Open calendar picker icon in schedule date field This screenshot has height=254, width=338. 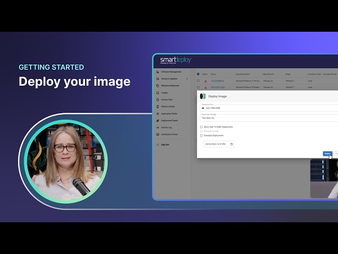231,144
